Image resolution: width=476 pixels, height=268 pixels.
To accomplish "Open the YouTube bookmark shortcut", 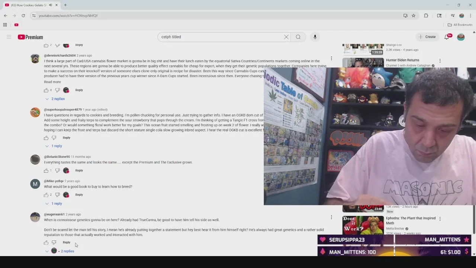I will coord(16,25).
